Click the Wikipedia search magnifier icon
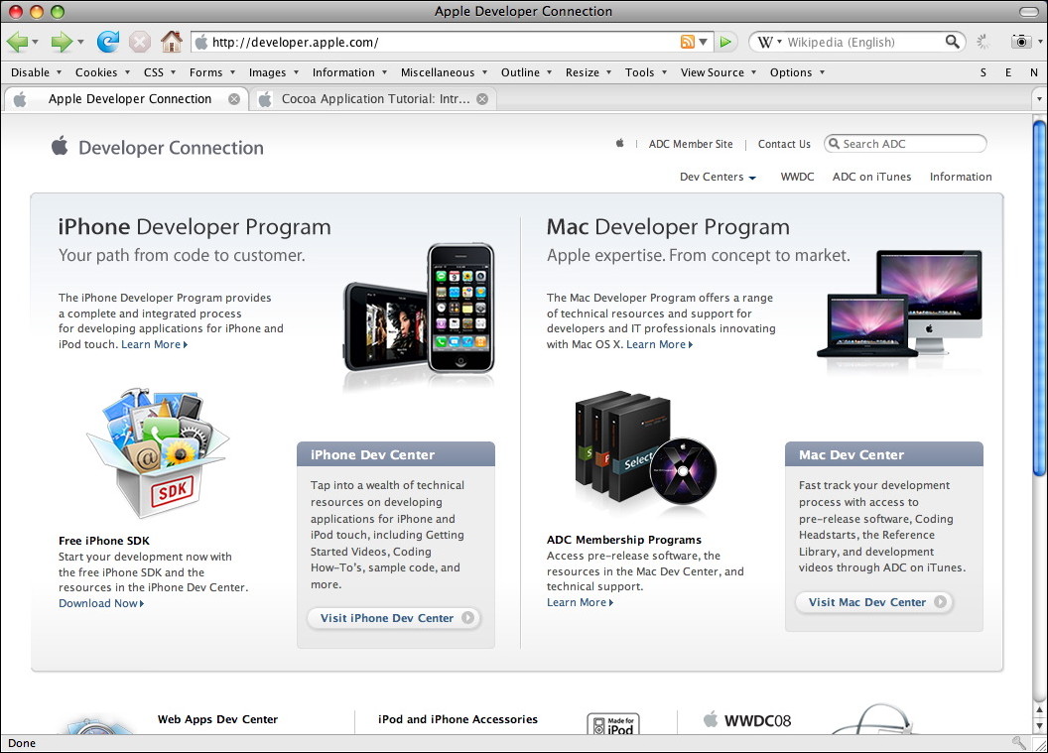Viewport: 1048px width, 753px height. point(953,42)
